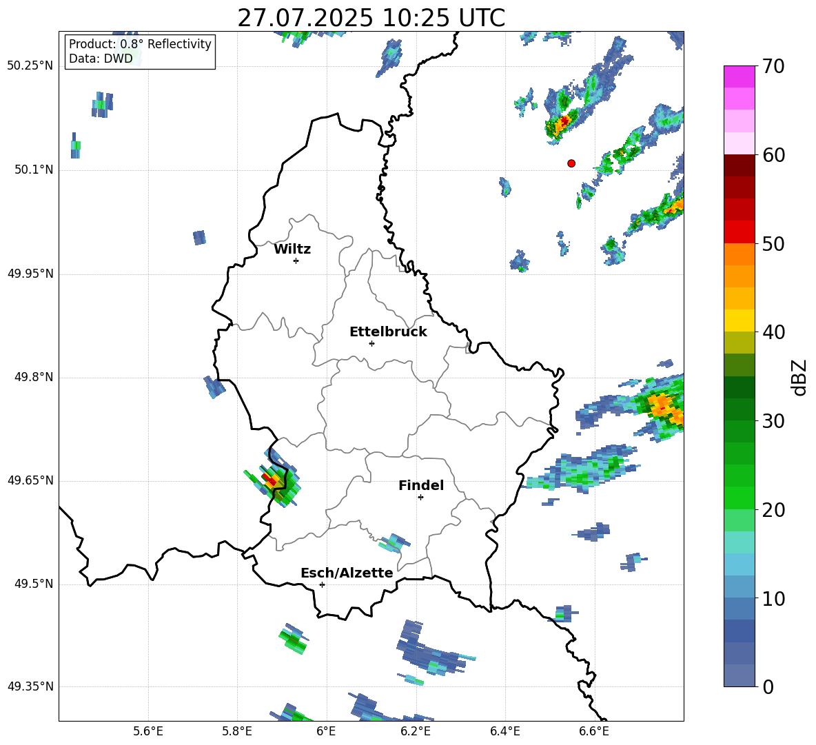The width and height of the screenshot is (816, 745).
Task: Click the 'Data: DWD' text
Action: point(101,59)
